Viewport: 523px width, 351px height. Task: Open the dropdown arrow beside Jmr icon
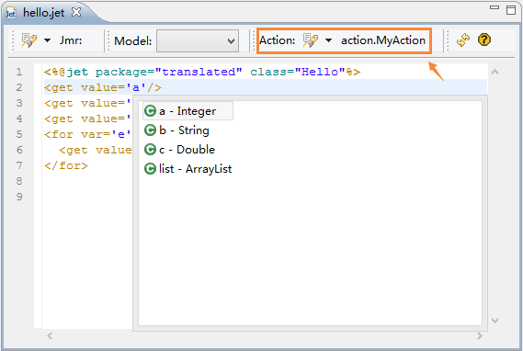point(48,40)
